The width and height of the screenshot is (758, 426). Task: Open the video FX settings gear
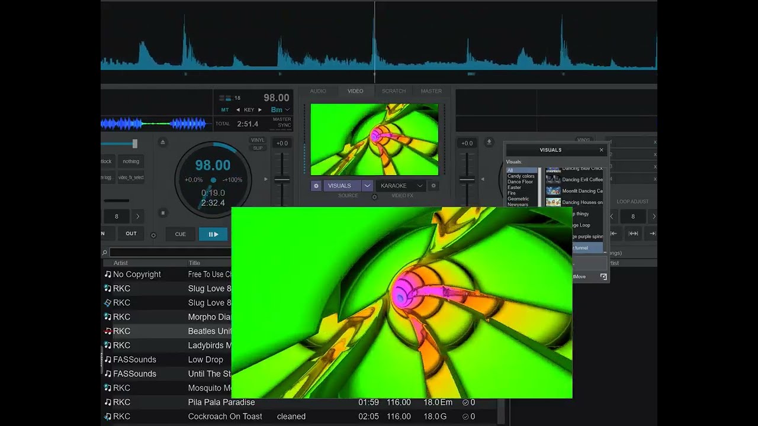433,186
